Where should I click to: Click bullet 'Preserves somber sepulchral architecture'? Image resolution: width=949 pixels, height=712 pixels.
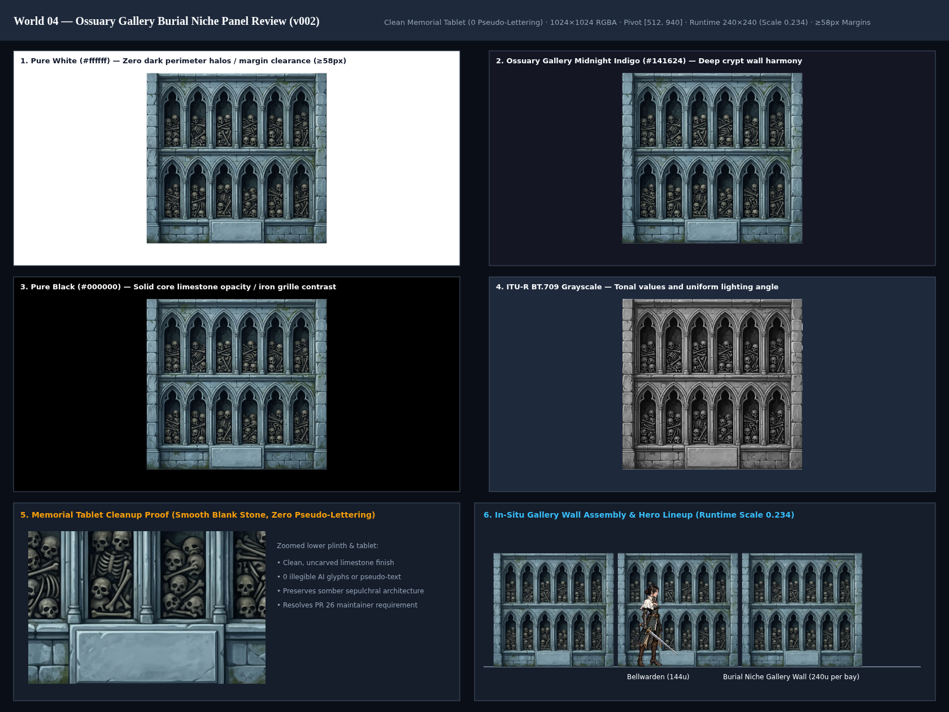click(x=350, y=591)
